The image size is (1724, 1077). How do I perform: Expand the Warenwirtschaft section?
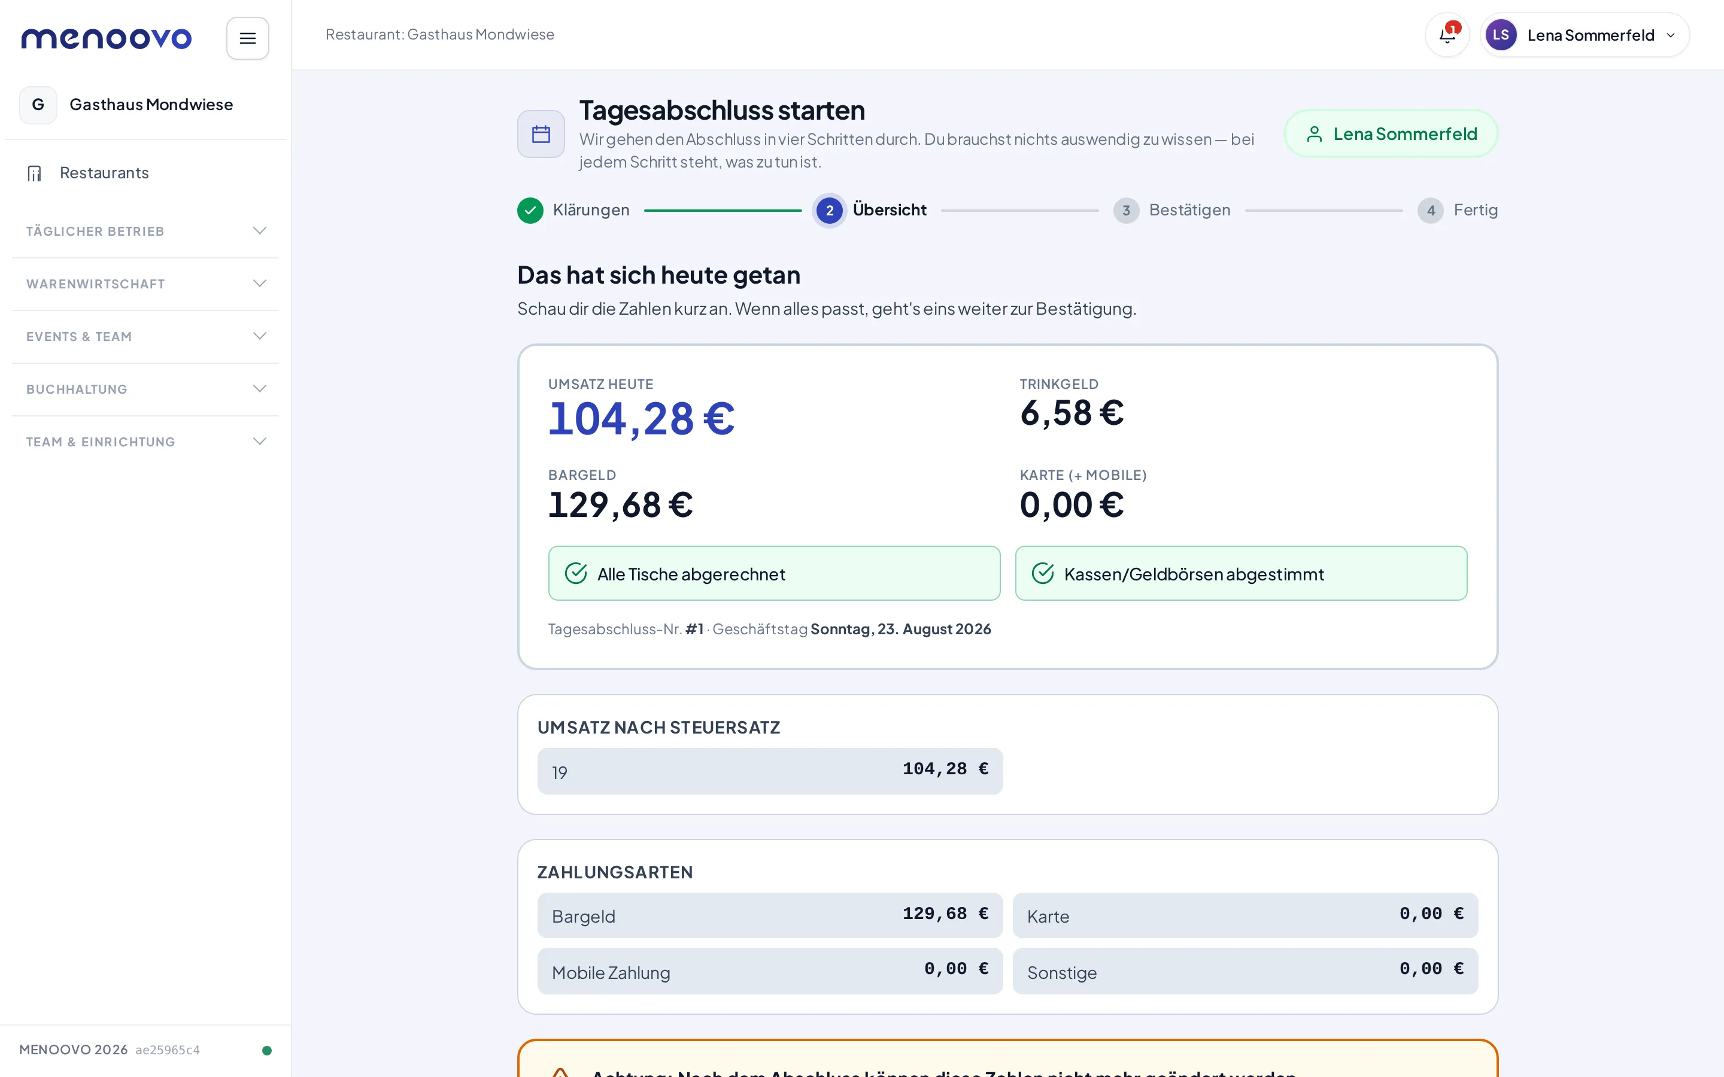click(x=145, y=284)
